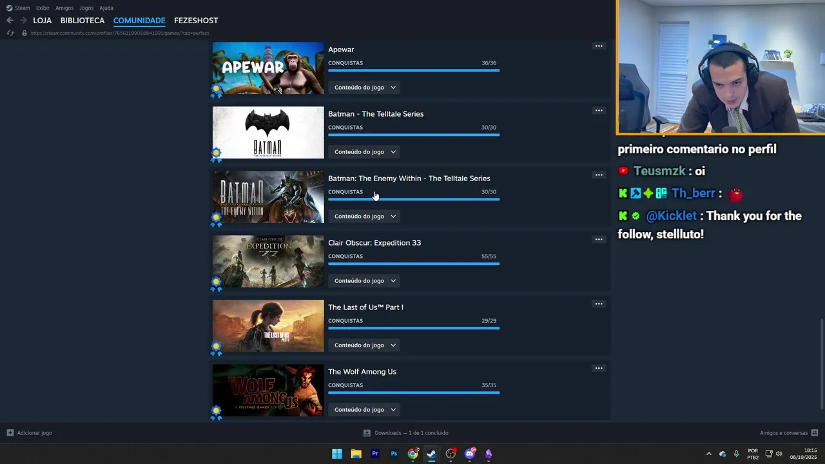Show hidden system tray icons
825x464 pixels.
709,454
